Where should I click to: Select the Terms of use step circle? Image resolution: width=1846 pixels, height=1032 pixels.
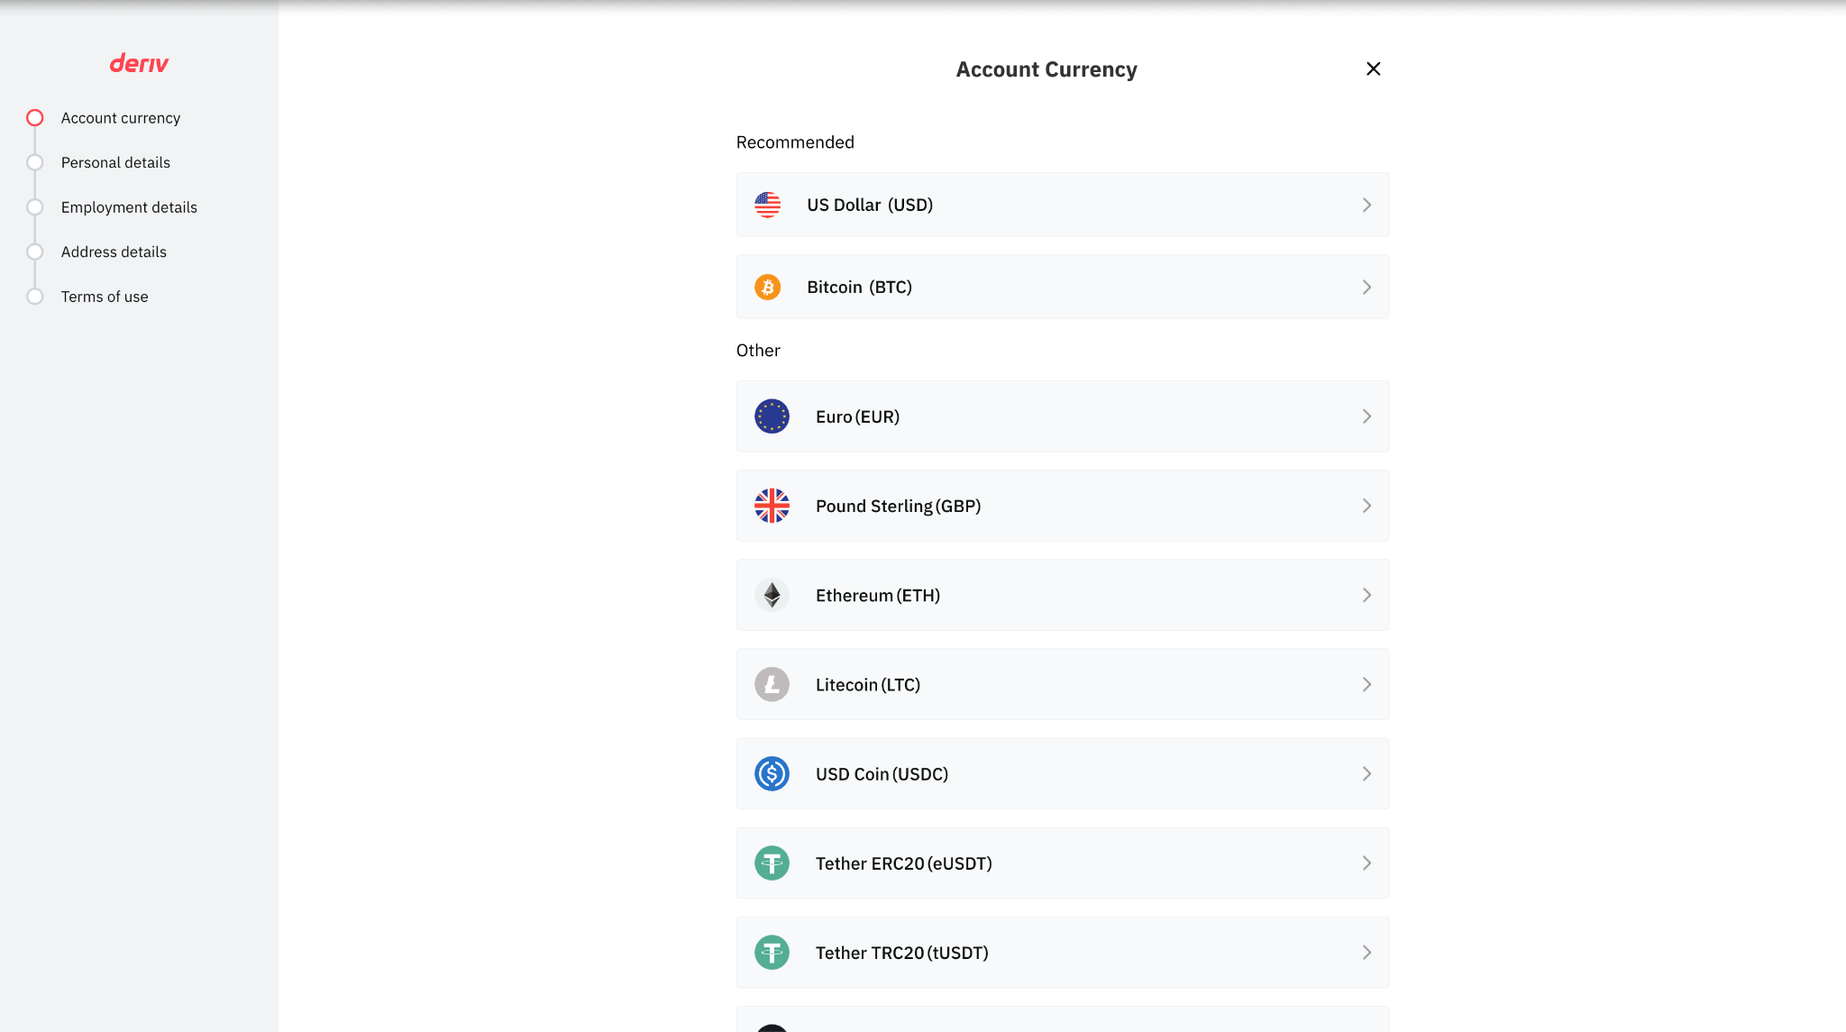[34, 297]
